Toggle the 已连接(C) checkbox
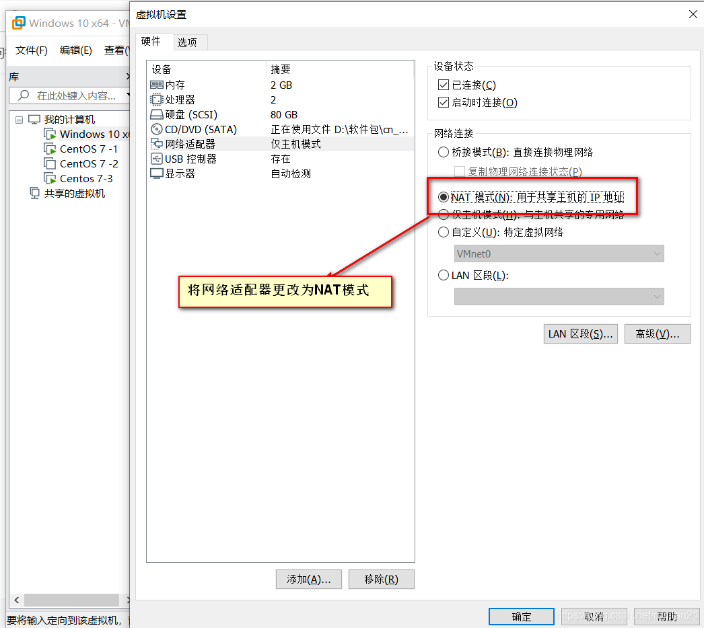Viewport: 704px width, 628px height. click(442, 85)
